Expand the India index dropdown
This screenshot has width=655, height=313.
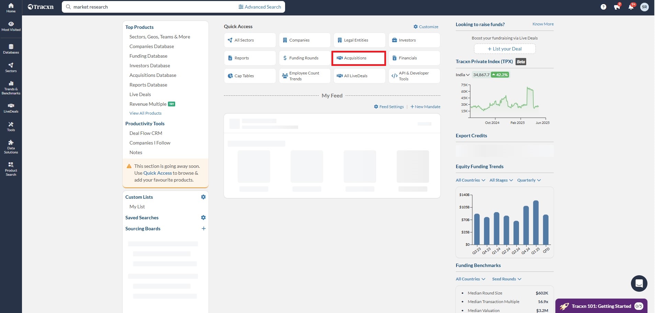coord(462,75)
